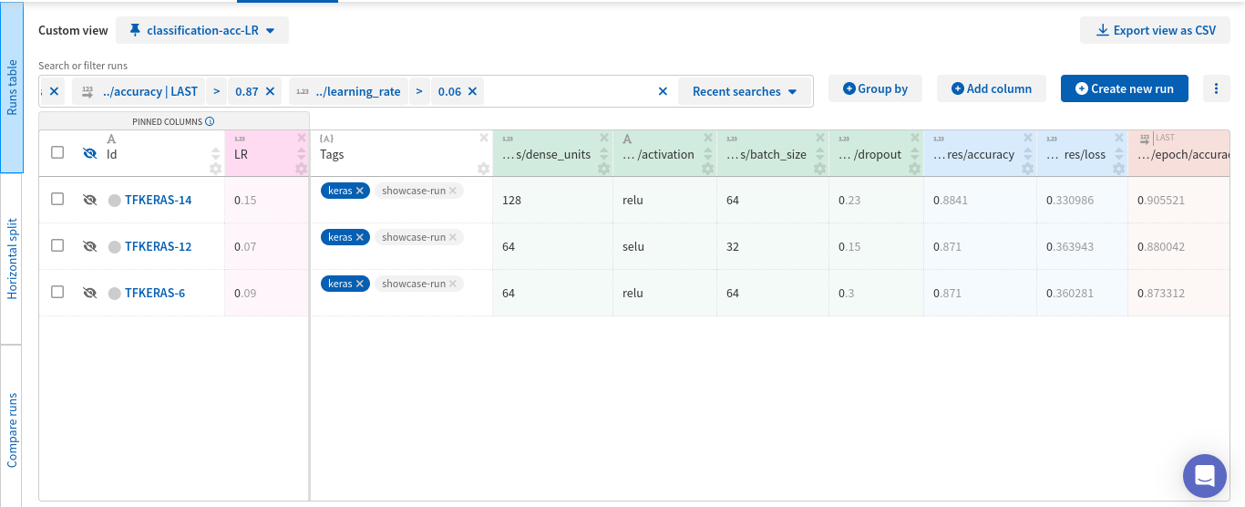Switch to the Runs table tab
Image resolution: width=1245 pixels, height=507 pixels.
[x=12, y=88]
